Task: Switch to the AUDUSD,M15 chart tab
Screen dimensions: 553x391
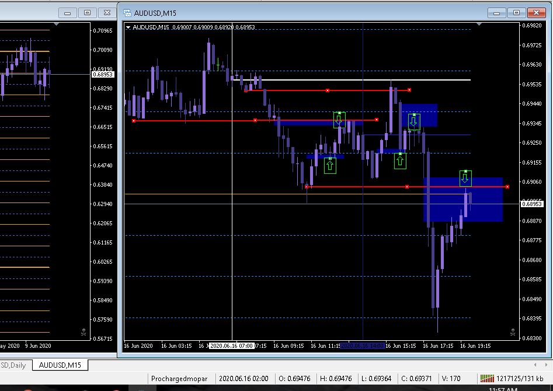Action: click(x=60, y=365)
